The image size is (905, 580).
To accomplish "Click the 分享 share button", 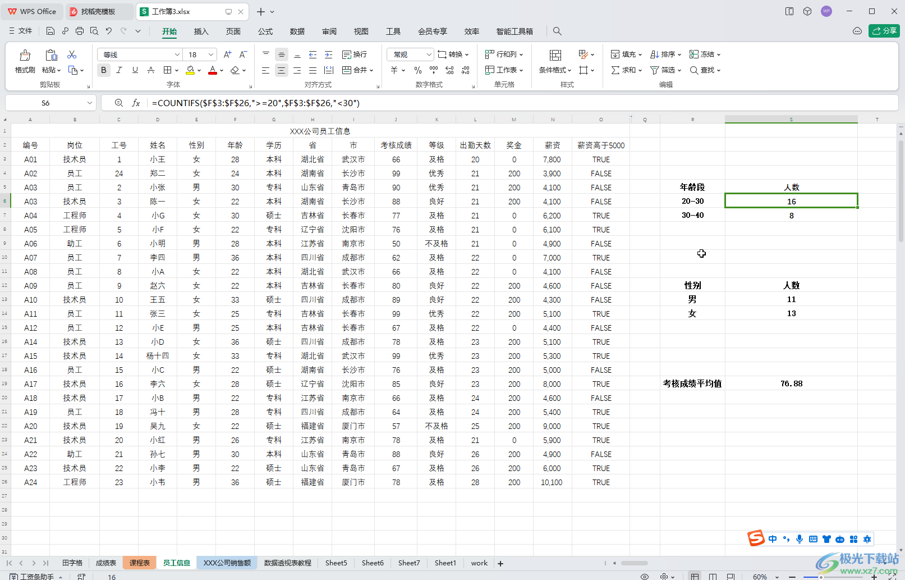I will tap(884, 31).
